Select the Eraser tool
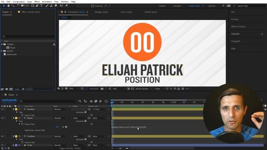267x150 pixels. (x=55, y=6)
